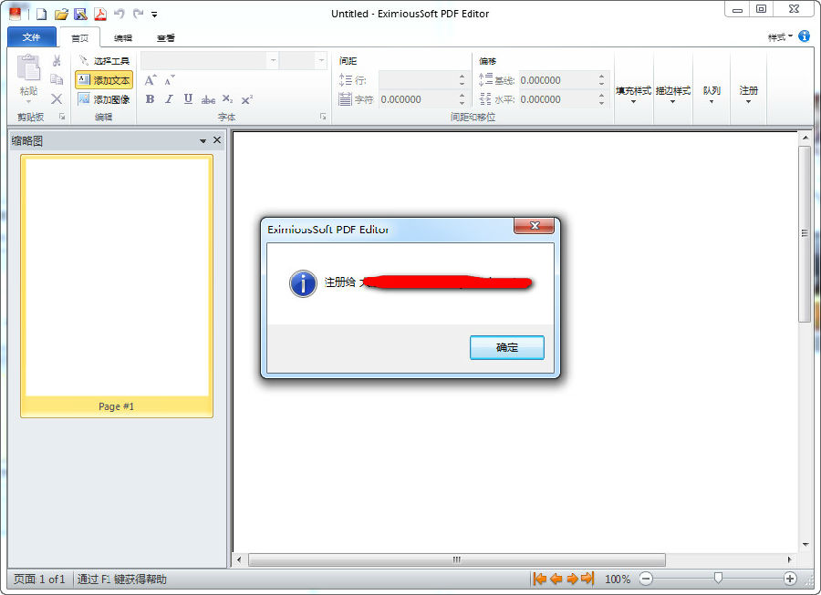Click the vertical scrollbar thumb

coord(805,234)
